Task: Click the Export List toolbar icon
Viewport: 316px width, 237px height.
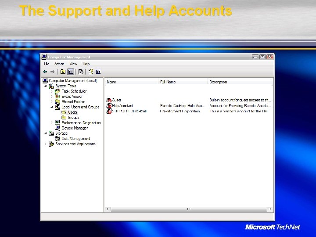Action: coord(81,72)
